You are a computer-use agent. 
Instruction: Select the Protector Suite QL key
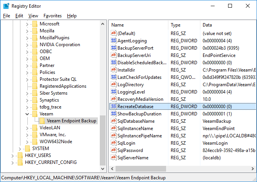pos(58,79)
